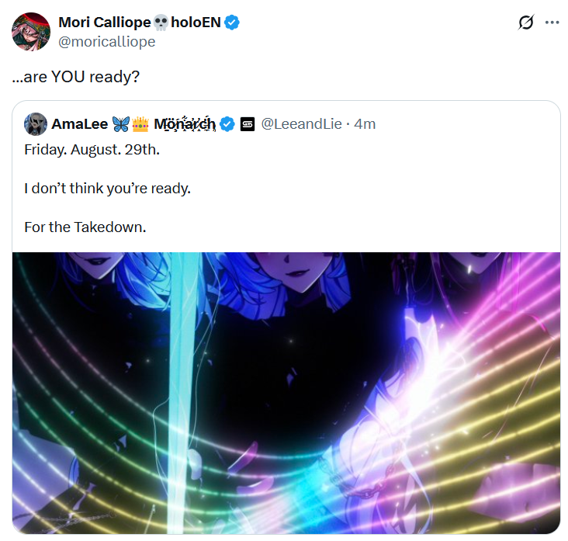Open the @moricalliope handle link
The image size is (568, 541).
tap(107, 42)
